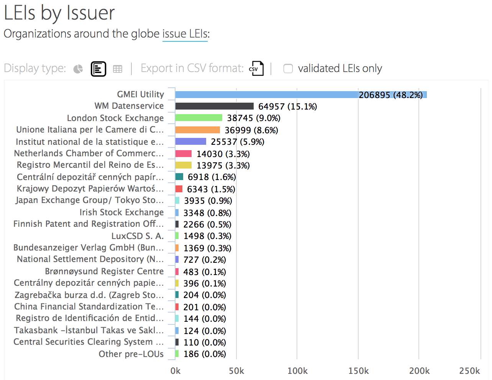Select the "China Financial Standardization" label
492x380 pixels.
coord(89,306)
